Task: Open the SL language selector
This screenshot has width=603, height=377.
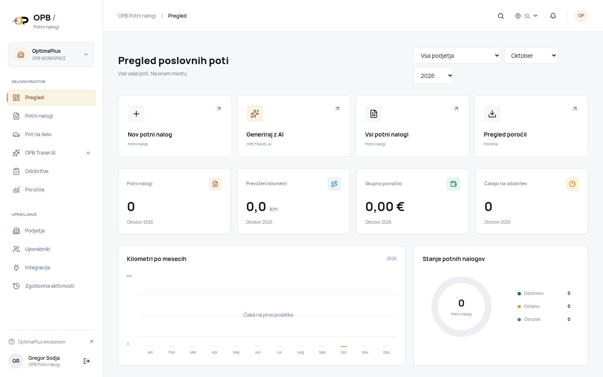Action: [526, 16]
